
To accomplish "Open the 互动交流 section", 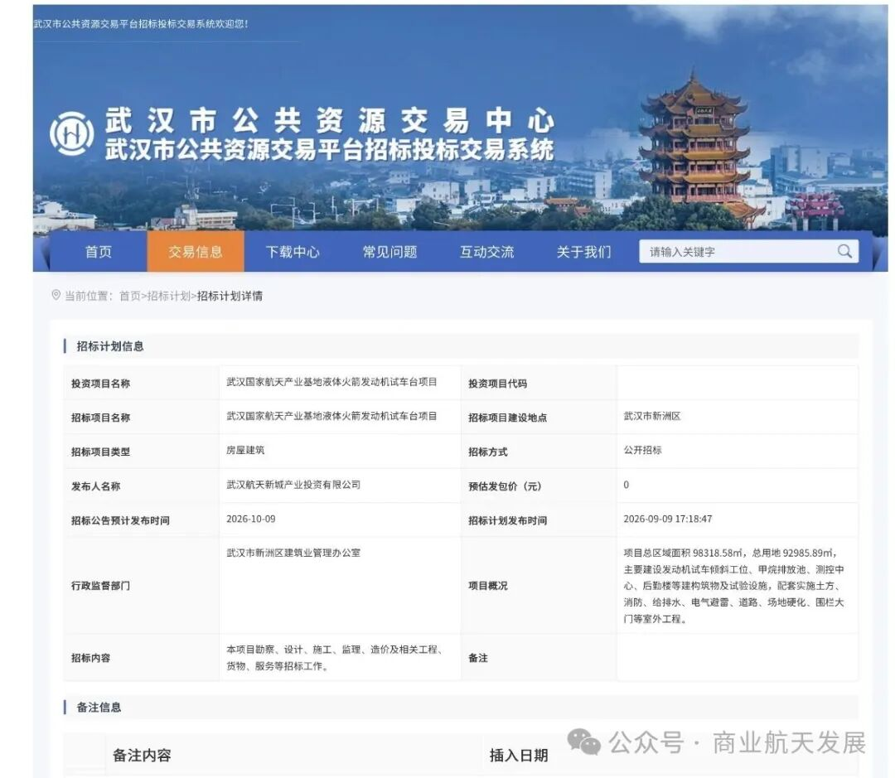I will click(x=487, y=252).
